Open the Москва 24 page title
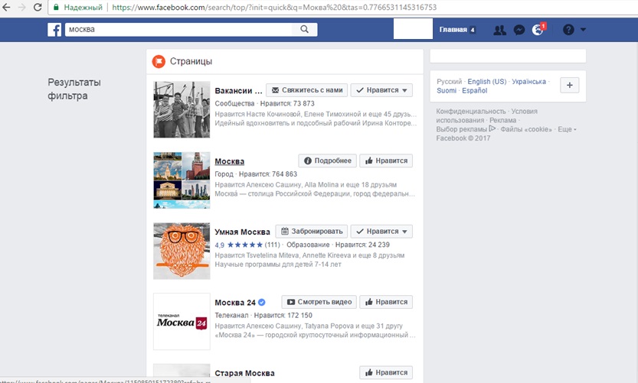 click(235, 303)
